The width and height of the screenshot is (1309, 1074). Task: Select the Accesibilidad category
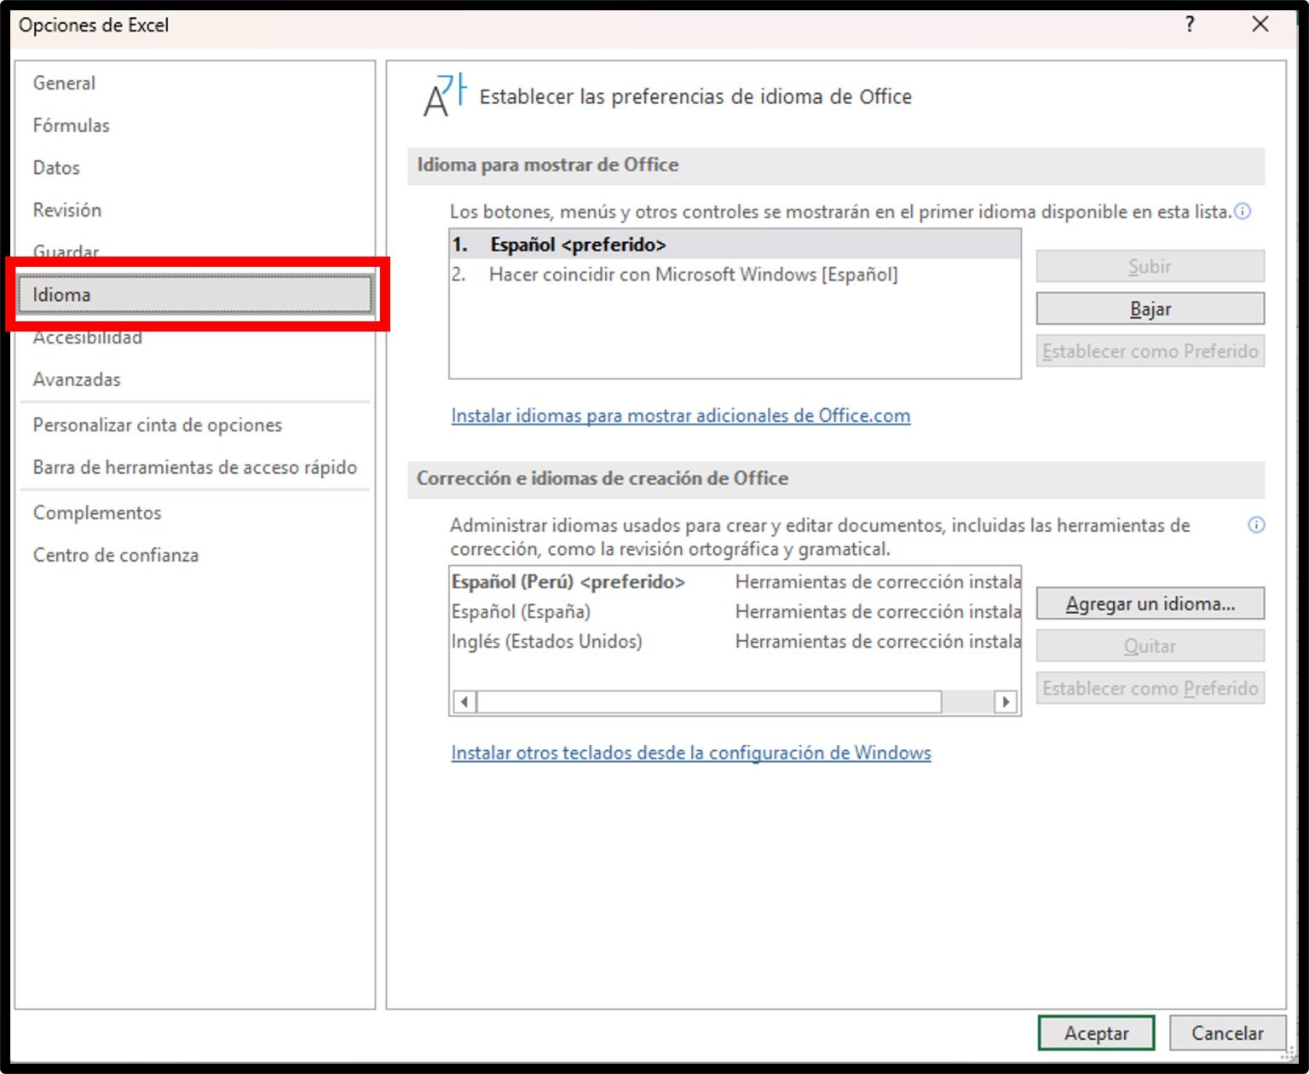pyautogui.click(x=87, y=337)
